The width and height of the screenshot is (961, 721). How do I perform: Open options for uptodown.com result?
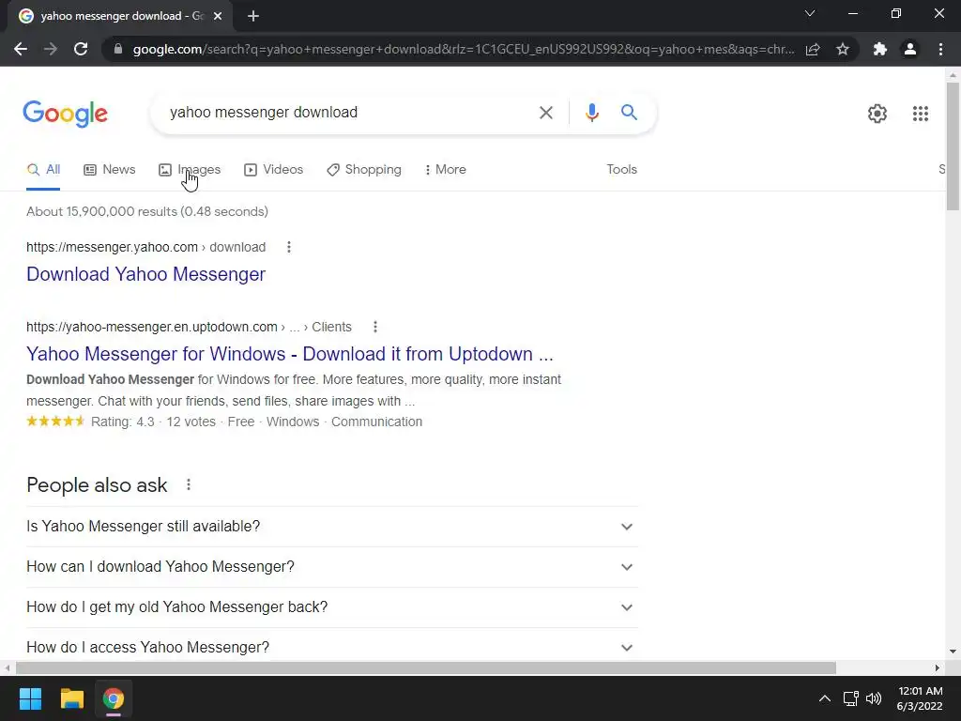tap(375, 327)
